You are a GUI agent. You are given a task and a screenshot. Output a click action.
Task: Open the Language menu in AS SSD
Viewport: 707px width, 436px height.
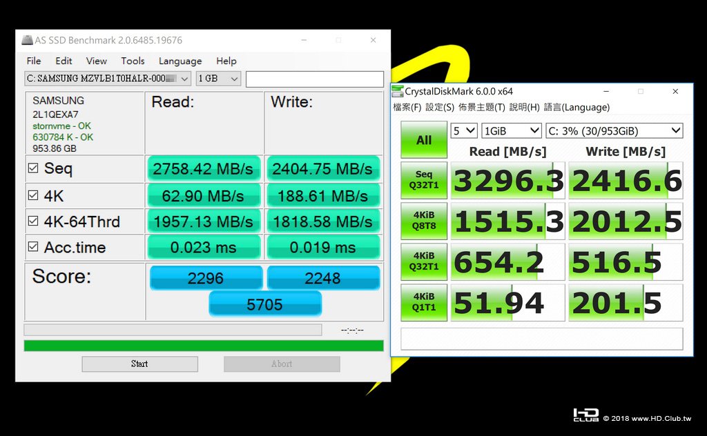(x=180, y=61)
